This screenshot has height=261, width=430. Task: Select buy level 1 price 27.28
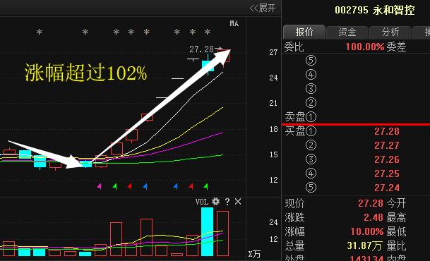point(387,131)
